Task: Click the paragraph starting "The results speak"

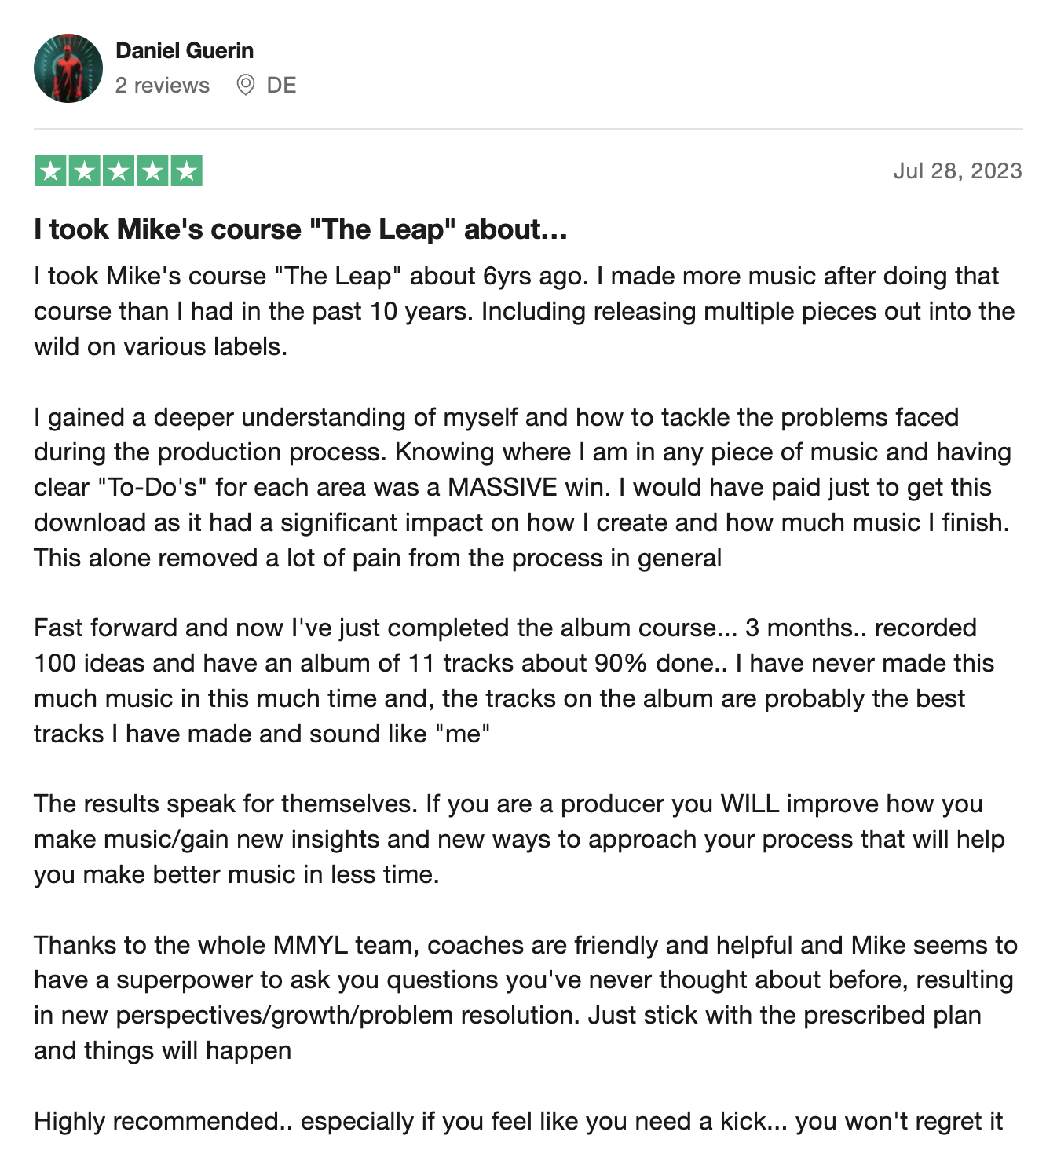Action: 519,840
